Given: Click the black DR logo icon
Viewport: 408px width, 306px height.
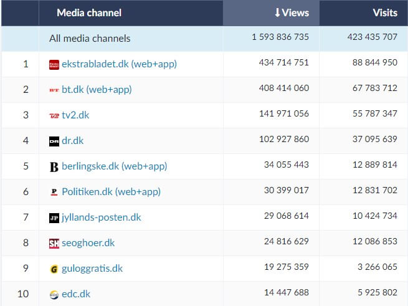Looking at the screenshot, I should [54, 141].
